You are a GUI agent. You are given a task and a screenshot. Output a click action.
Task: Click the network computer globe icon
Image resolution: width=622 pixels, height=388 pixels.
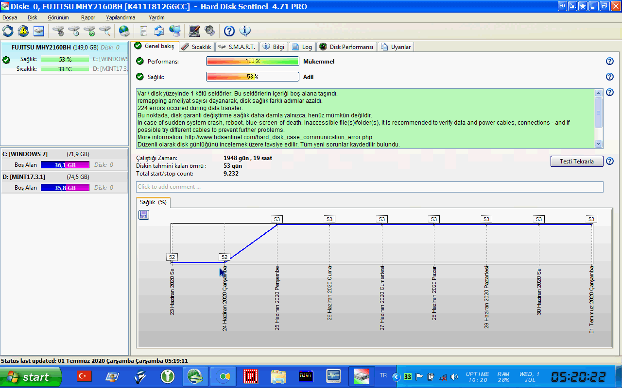click(x=175, y=31)
